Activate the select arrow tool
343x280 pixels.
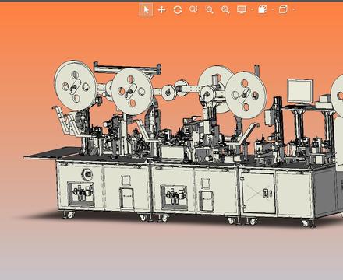pyautogui.click(x=146, y=10)
